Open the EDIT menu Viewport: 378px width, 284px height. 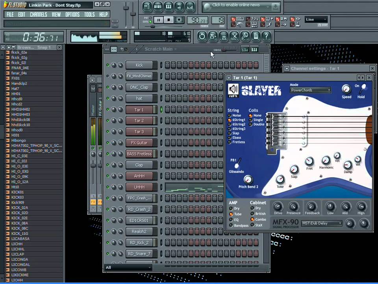[x=22, y=15]
